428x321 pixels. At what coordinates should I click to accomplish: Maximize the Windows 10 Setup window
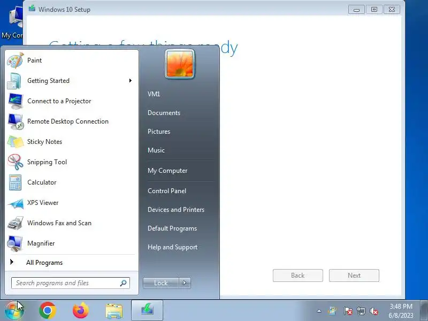click(x=374, y=10)
